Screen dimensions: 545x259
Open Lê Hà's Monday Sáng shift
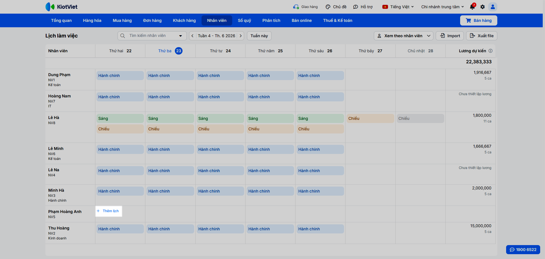point(120,118)
